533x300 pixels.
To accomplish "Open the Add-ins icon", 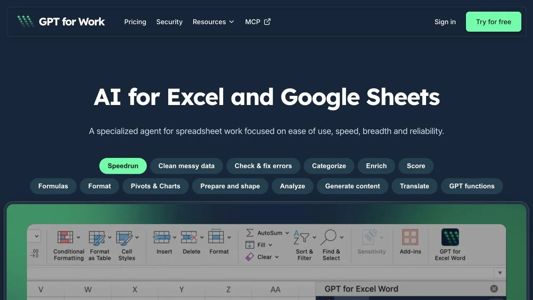I will pos(410,237).
